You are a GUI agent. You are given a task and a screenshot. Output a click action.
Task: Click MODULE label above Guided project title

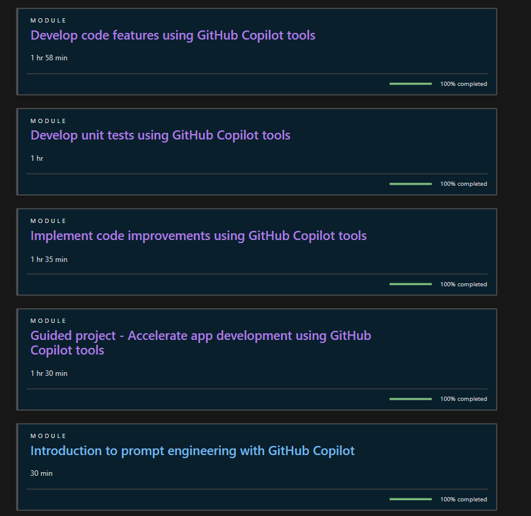48,321
